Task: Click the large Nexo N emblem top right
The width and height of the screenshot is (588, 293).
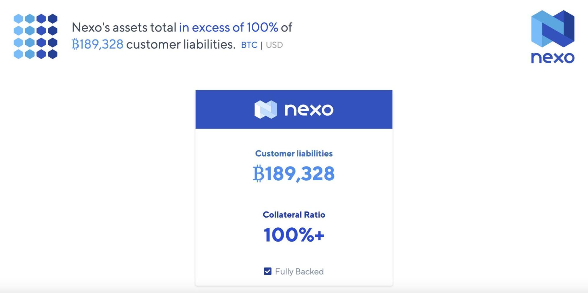Action: pyautogui.click(x=552, y=29)
